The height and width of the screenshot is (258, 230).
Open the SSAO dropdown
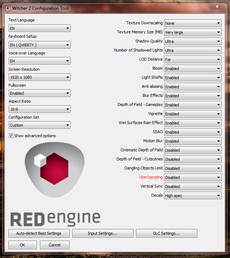click(193, 132)
